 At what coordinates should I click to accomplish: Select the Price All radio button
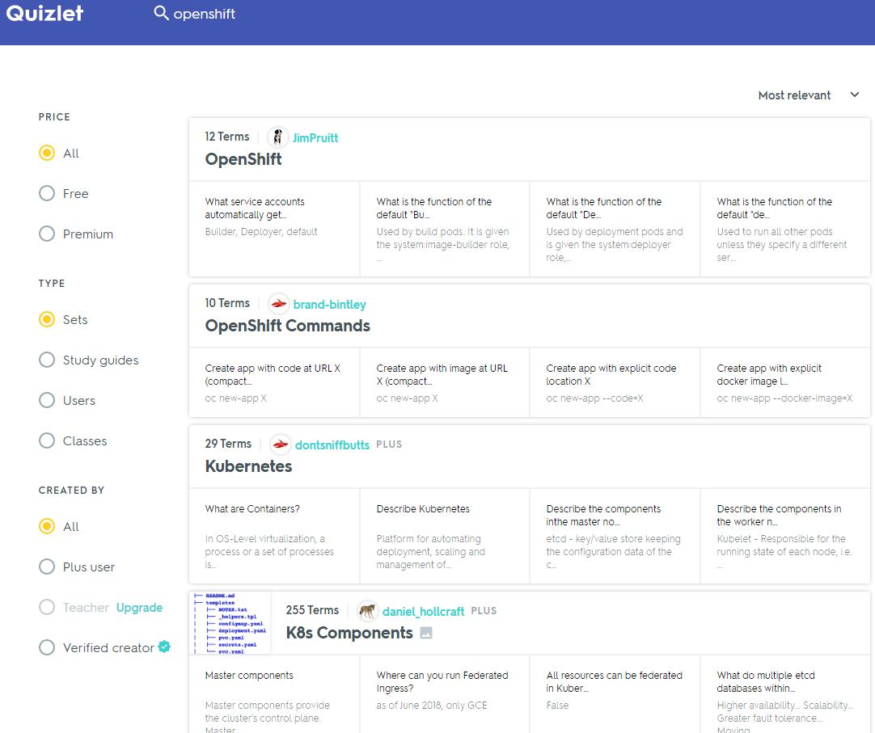[47, 153]
